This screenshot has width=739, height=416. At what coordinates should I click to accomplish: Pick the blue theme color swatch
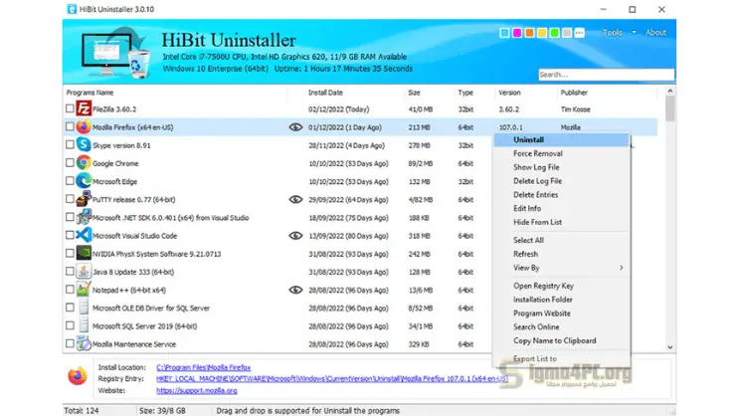[504, 33]
